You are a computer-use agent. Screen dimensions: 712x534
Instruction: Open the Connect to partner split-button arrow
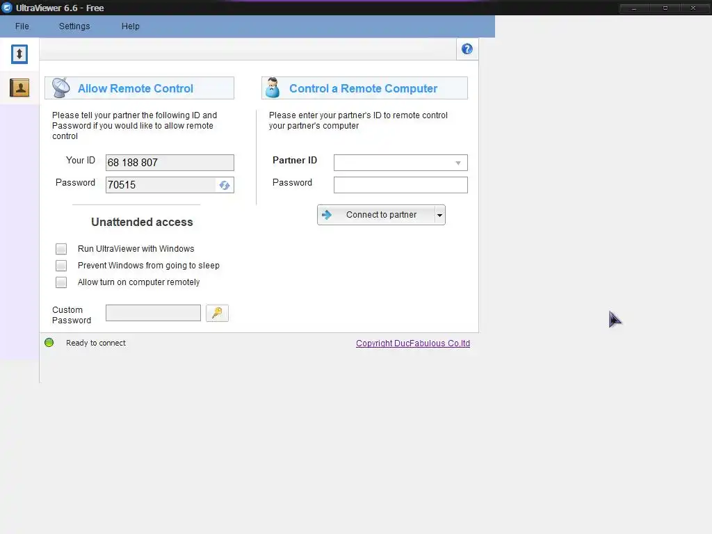[439, 215]
